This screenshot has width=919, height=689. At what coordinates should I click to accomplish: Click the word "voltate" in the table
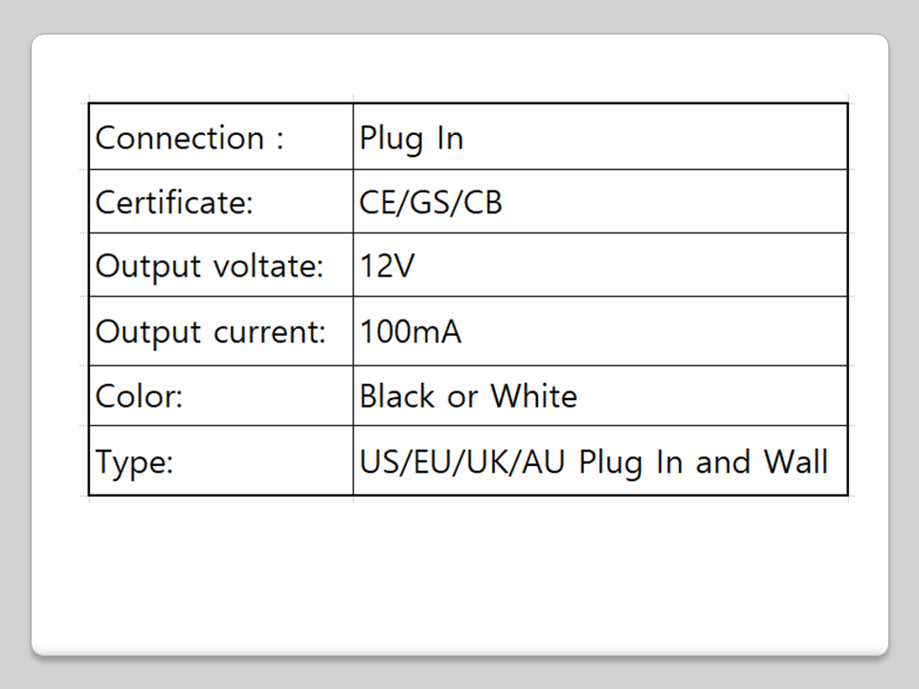point(271,265)
